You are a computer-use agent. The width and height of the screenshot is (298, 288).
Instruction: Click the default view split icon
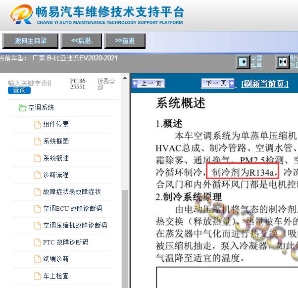point(283,62)
